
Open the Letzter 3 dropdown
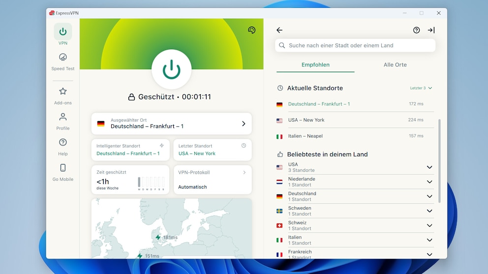421,88
